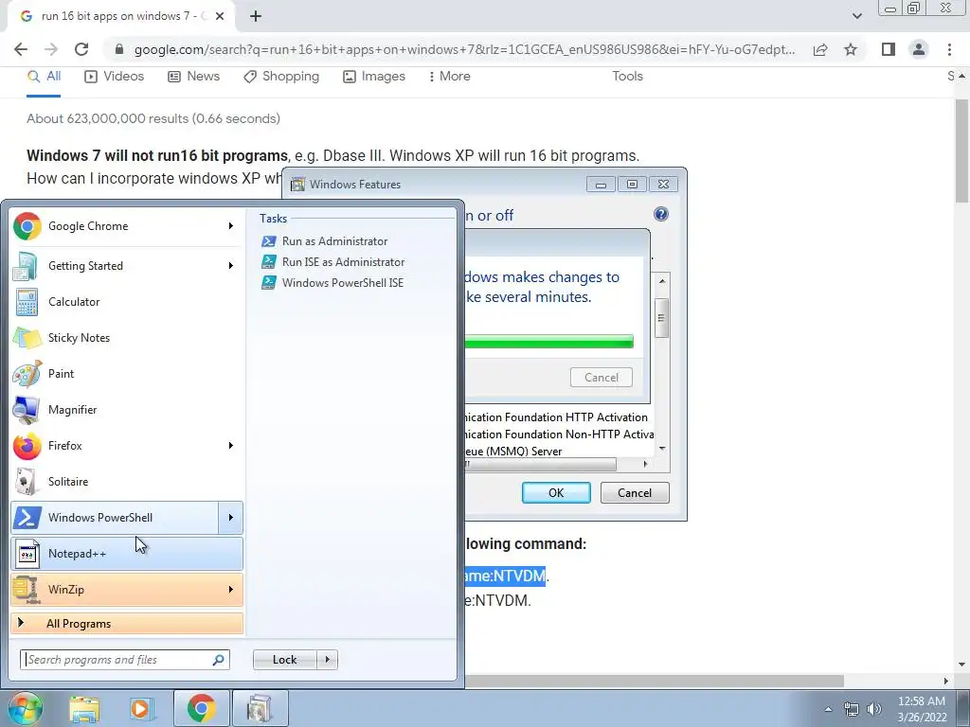Open shutdown options arrow next to Lock

pos(327,660)
